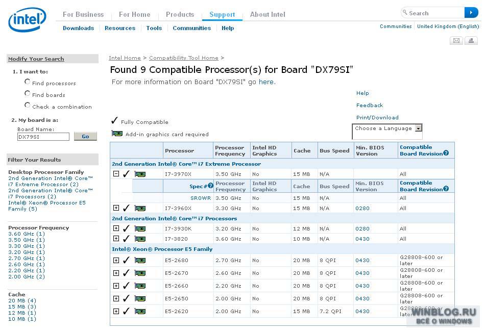Click the print page icon

471,40
